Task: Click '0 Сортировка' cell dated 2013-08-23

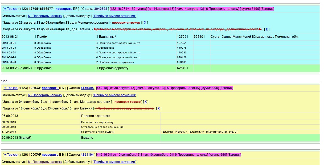Action: [x=136, y=48]
